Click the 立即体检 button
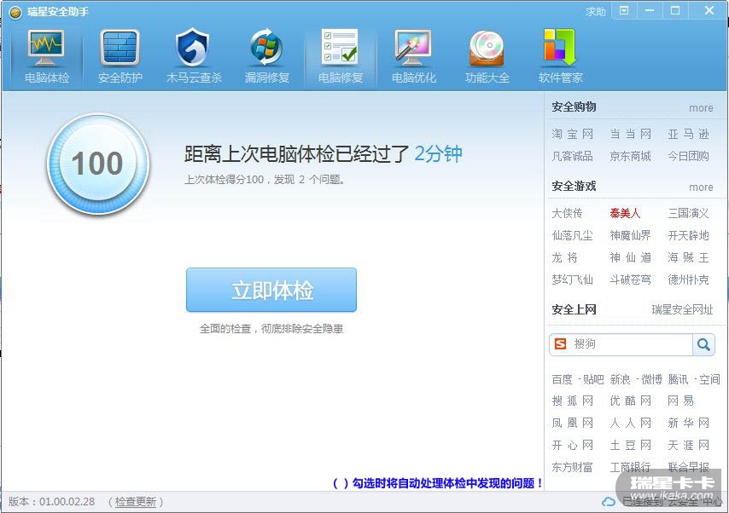The image size is (729, 513). point(271,290)
